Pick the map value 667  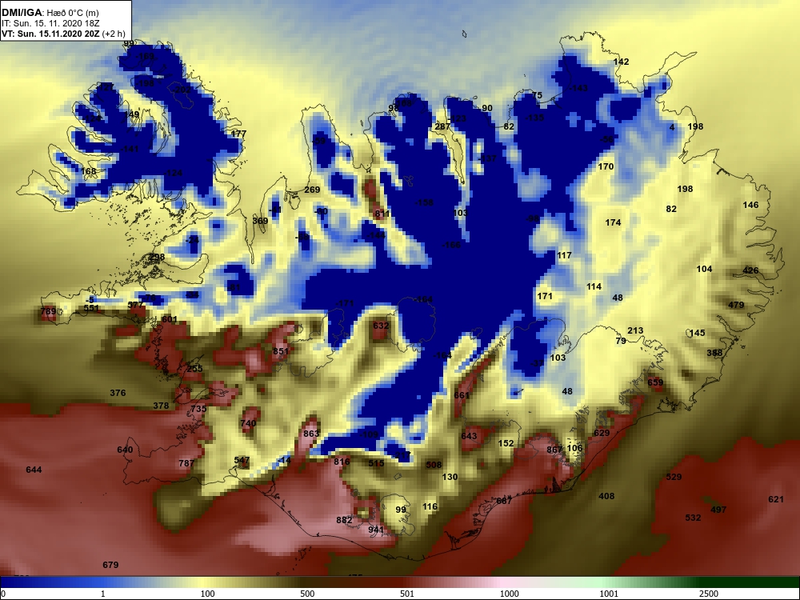coord(504,501)
